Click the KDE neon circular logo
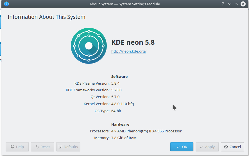Viewport: 249px width, 156px height. coord(89,46)
